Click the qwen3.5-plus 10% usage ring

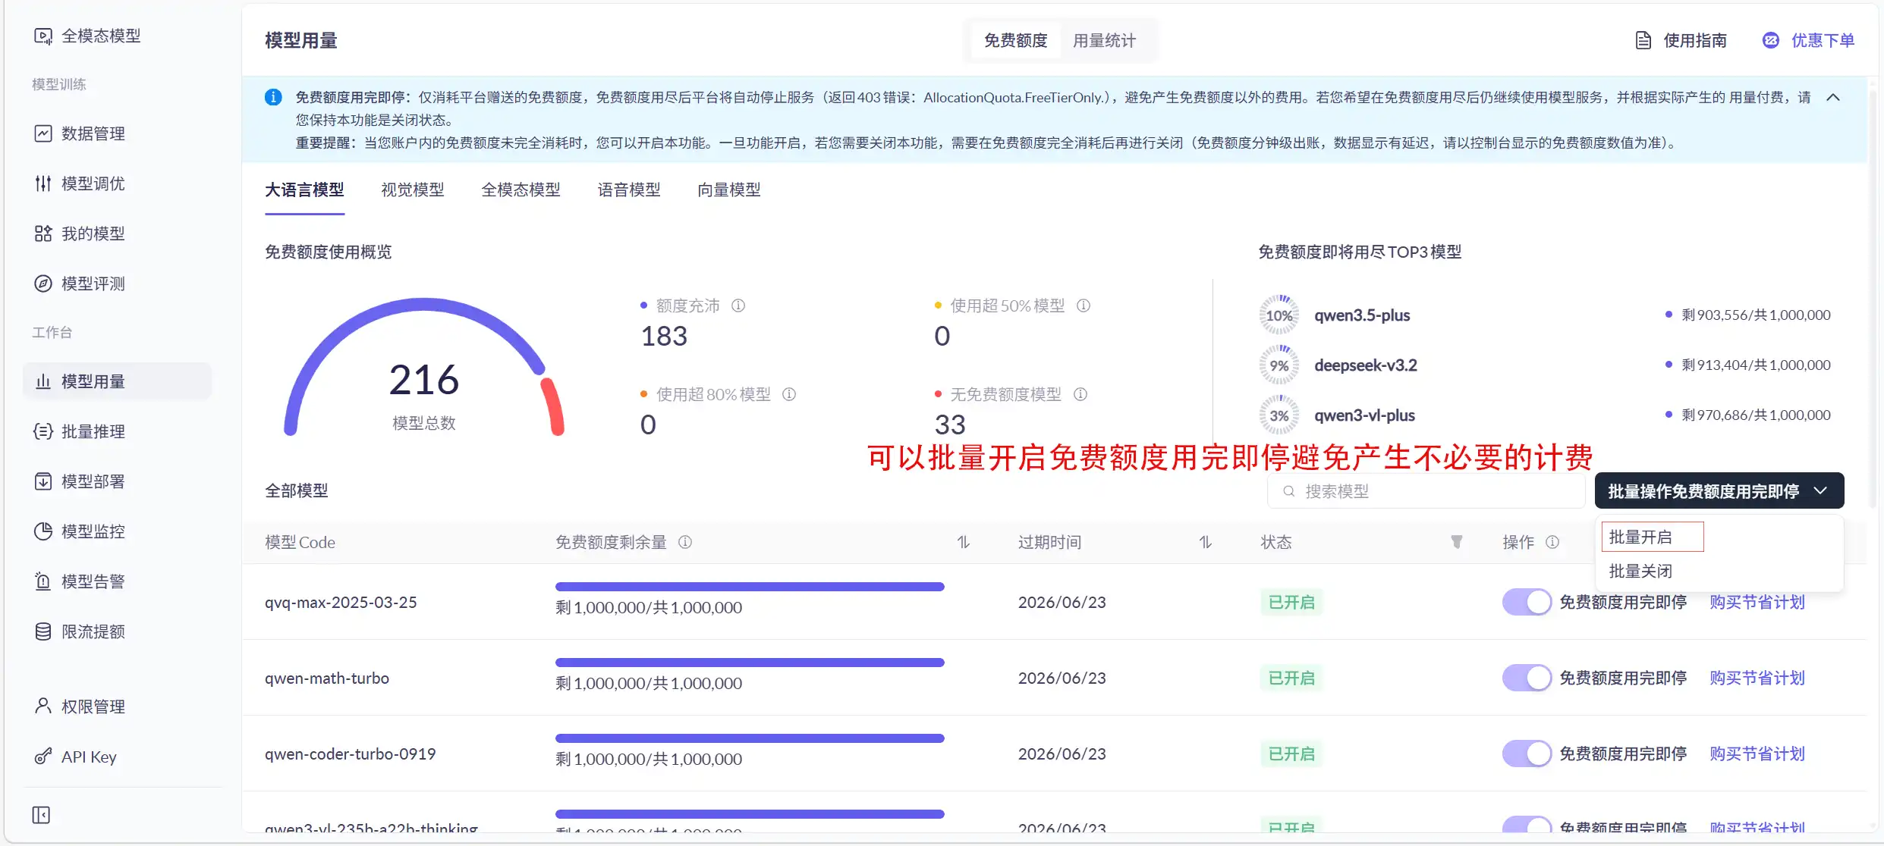click(1279, 315)
